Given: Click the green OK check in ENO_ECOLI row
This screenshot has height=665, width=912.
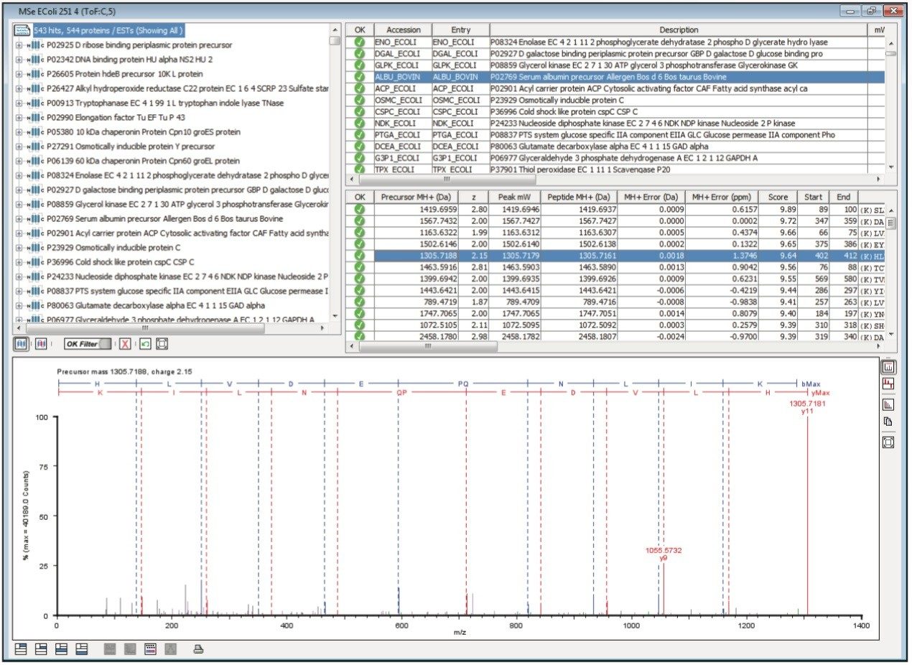Looking at the screenshot, I should [x=360, y=42].
